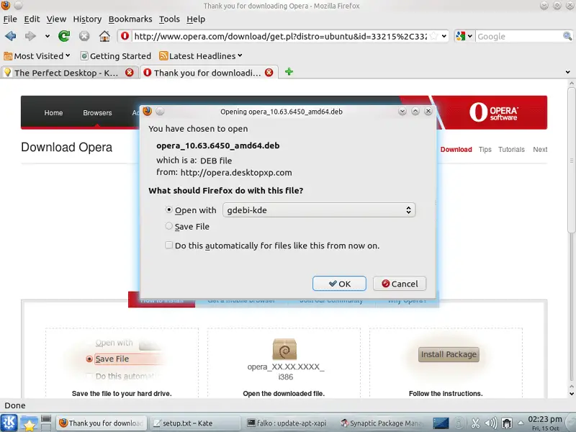
Task: Select the 'Save File' radio button in dialog
Action: coord(168,226)
